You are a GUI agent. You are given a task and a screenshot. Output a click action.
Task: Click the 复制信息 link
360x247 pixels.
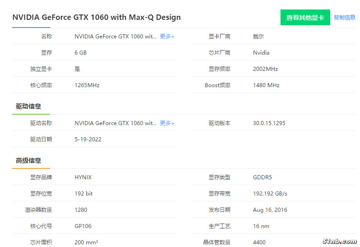pos(344,18)
